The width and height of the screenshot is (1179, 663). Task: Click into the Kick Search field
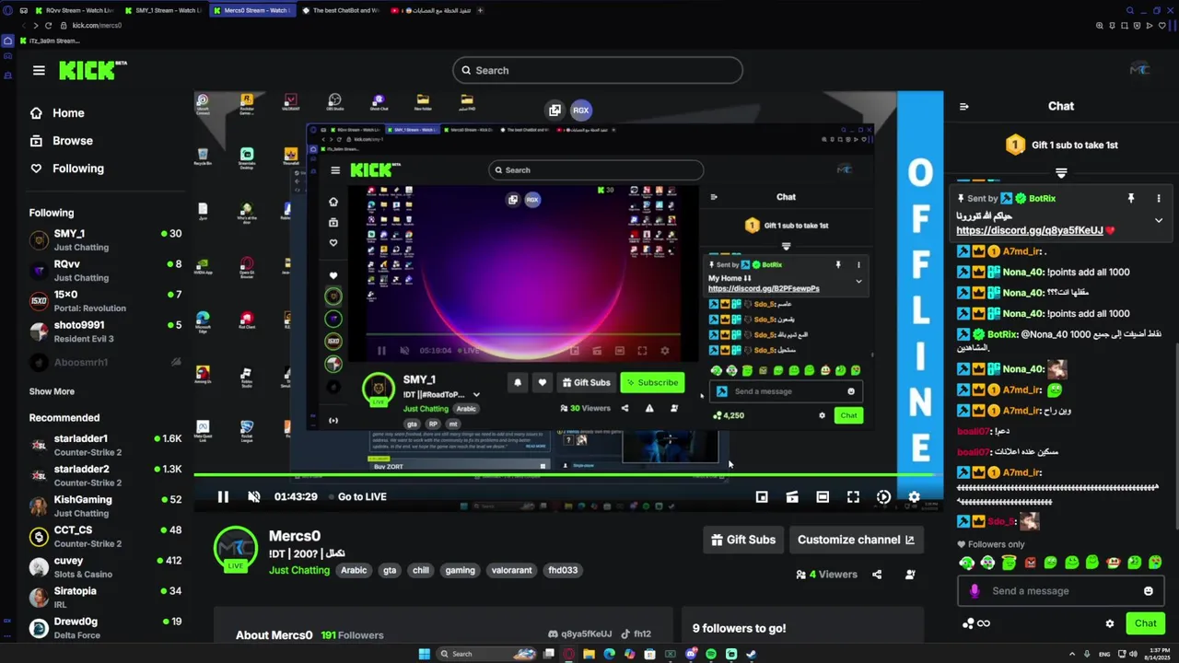pyautogui.click(x=597, y=70)
